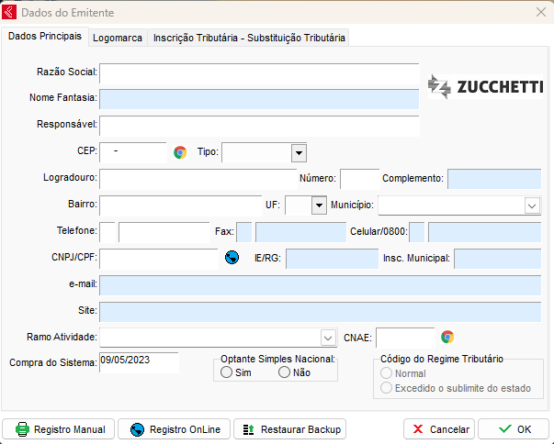Click the globe icon beside CNPJ/CPF field
The image size is (554, 444).
click(232, 258)
